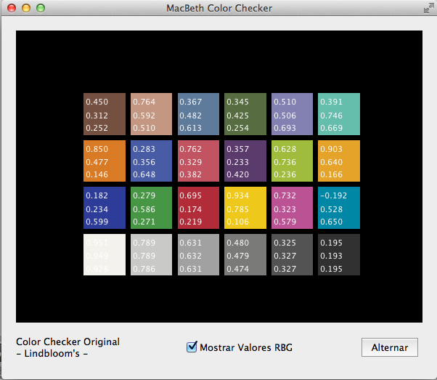Screen dimensions: 437x380
Task: Uncheck the Mostrar Valores RBG checkbox
Action: click(x=192, y=347)
